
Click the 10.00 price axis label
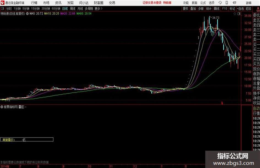(x=248, y=86)
